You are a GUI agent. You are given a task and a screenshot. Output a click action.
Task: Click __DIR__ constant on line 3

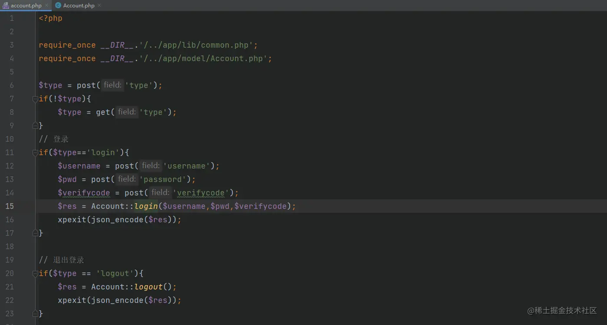pyautogui.click(x=117, y=45)
